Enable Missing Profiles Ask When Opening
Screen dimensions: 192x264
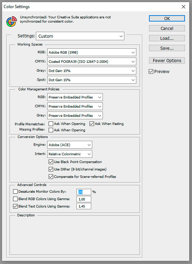coord(51,130)
